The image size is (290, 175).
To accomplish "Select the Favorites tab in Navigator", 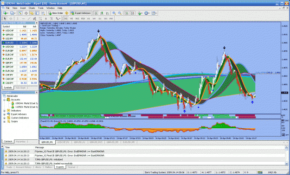I will click(21, 141).
